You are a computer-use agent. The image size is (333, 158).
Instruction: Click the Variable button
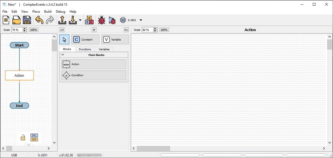coord(115,39)
